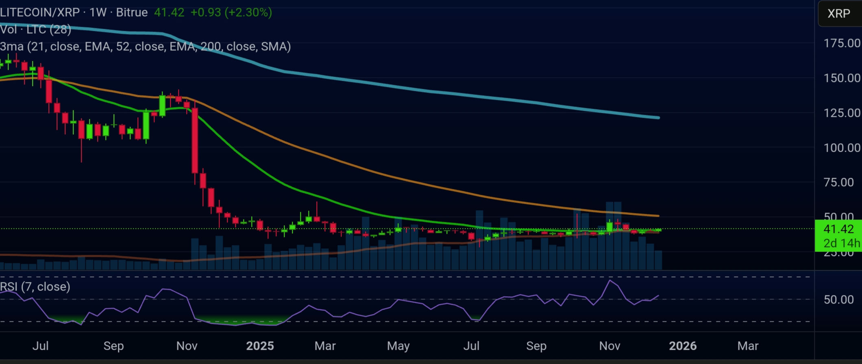
Task: Open the XRP currency selector
Action: pos(839,13)
